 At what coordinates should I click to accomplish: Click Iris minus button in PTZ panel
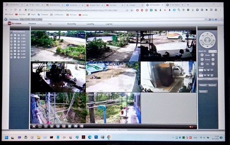[213, 64]
